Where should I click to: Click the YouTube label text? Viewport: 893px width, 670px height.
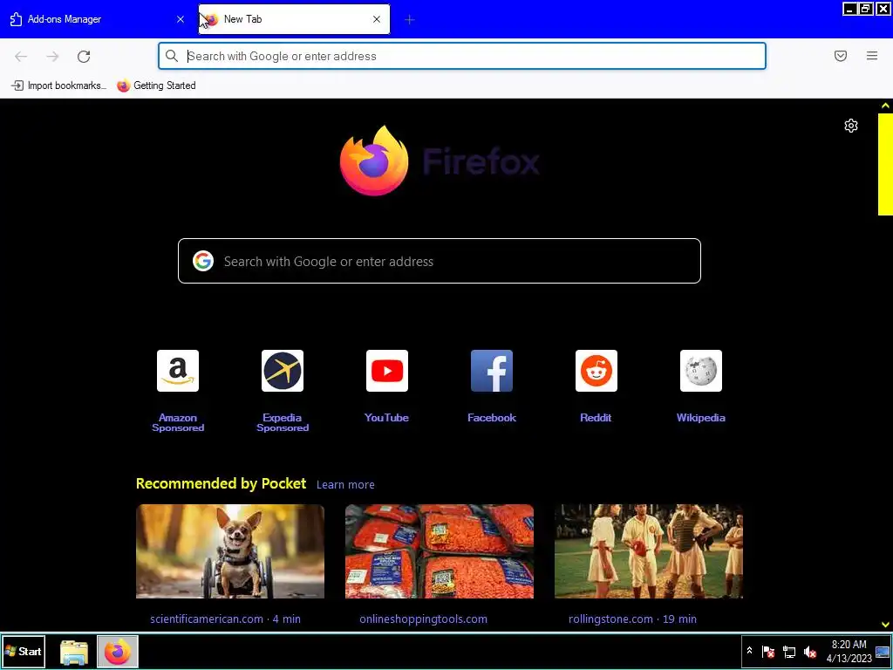pyautogui.click(x=386, y=418)
